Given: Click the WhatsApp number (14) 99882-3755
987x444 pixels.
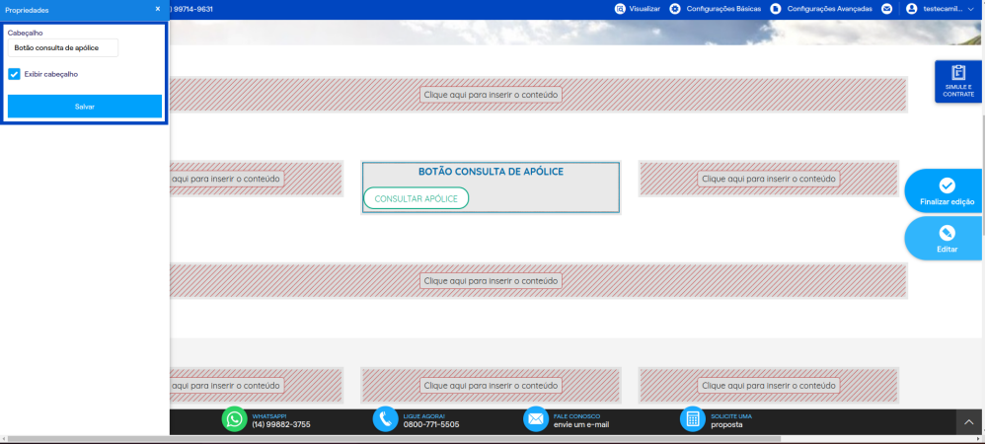Looking at the screenshot, I should pos(280,424).
